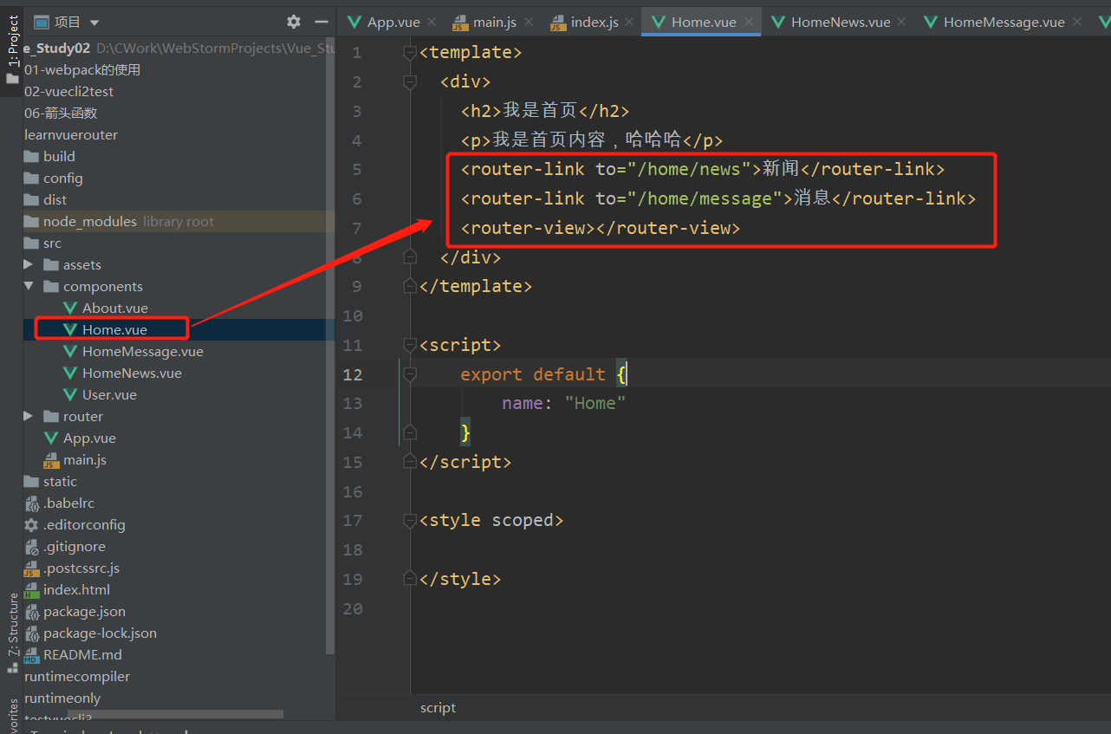The width and height of the screenshot is (1111, 734).
Task: Fold the template tag at line 1
Action: point(410,53)
